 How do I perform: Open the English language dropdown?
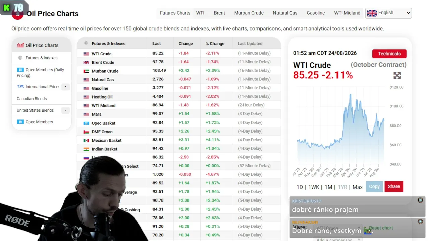tap(389, 13)
